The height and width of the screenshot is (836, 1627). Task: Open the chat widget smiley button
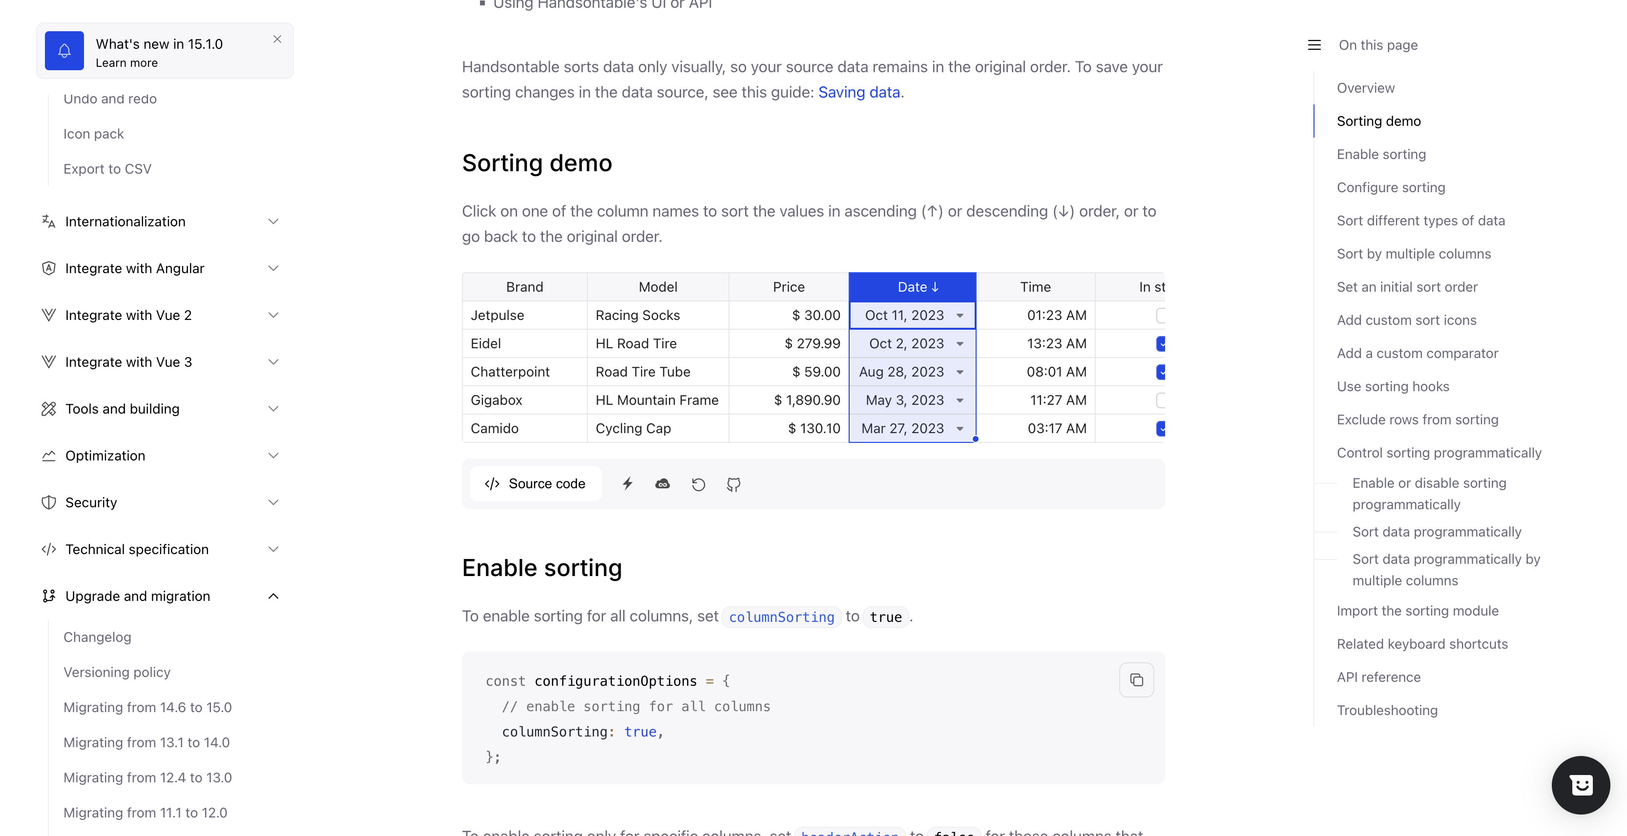1580,785
